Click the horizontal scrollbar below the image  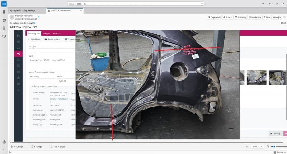147,143
